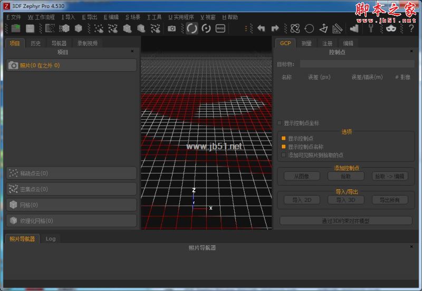The width and height of the screenshot is (422, 291).
Task: Enable 添加可见照片到拾取的点 checkbox
Action: [283, 155]
